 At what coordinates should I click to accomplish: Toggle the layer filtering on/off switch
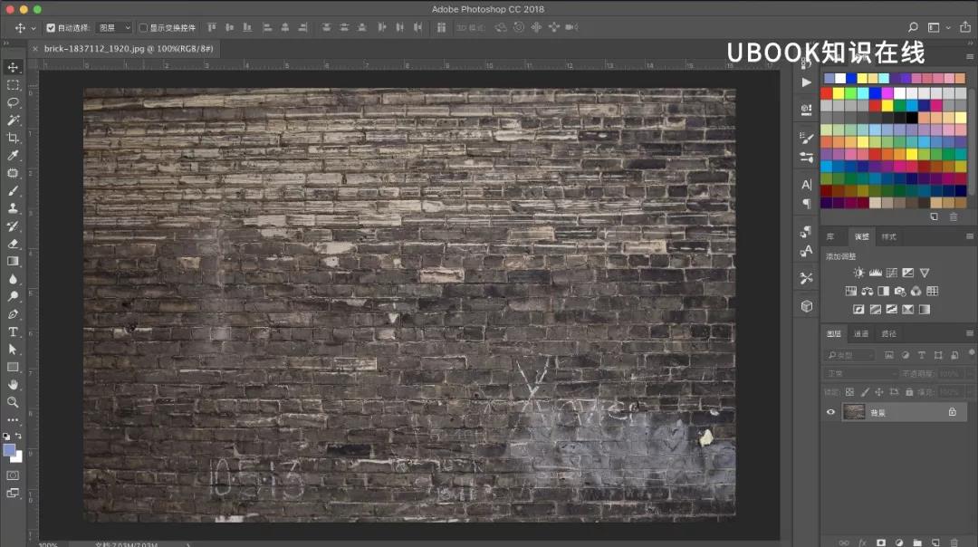(971, 353)
